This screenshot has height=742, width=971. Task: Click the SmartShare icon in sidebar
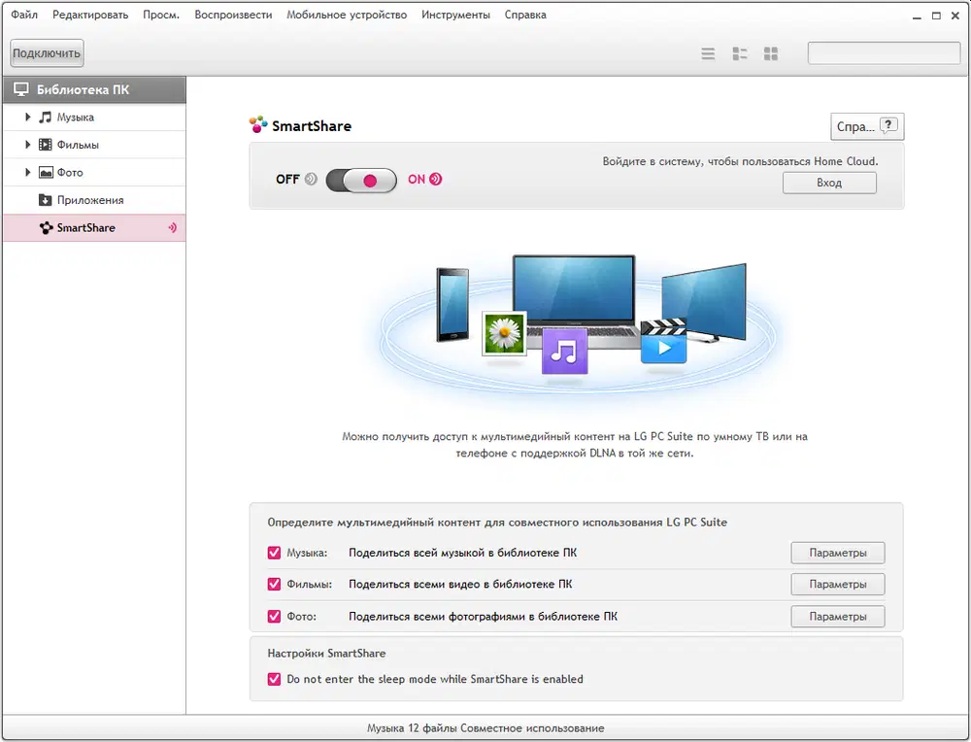pos(46,228)
